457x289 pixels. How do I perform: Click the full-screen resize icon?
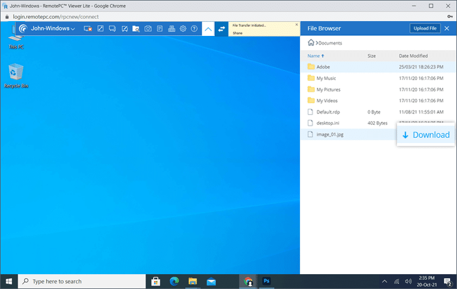[101, 29]
